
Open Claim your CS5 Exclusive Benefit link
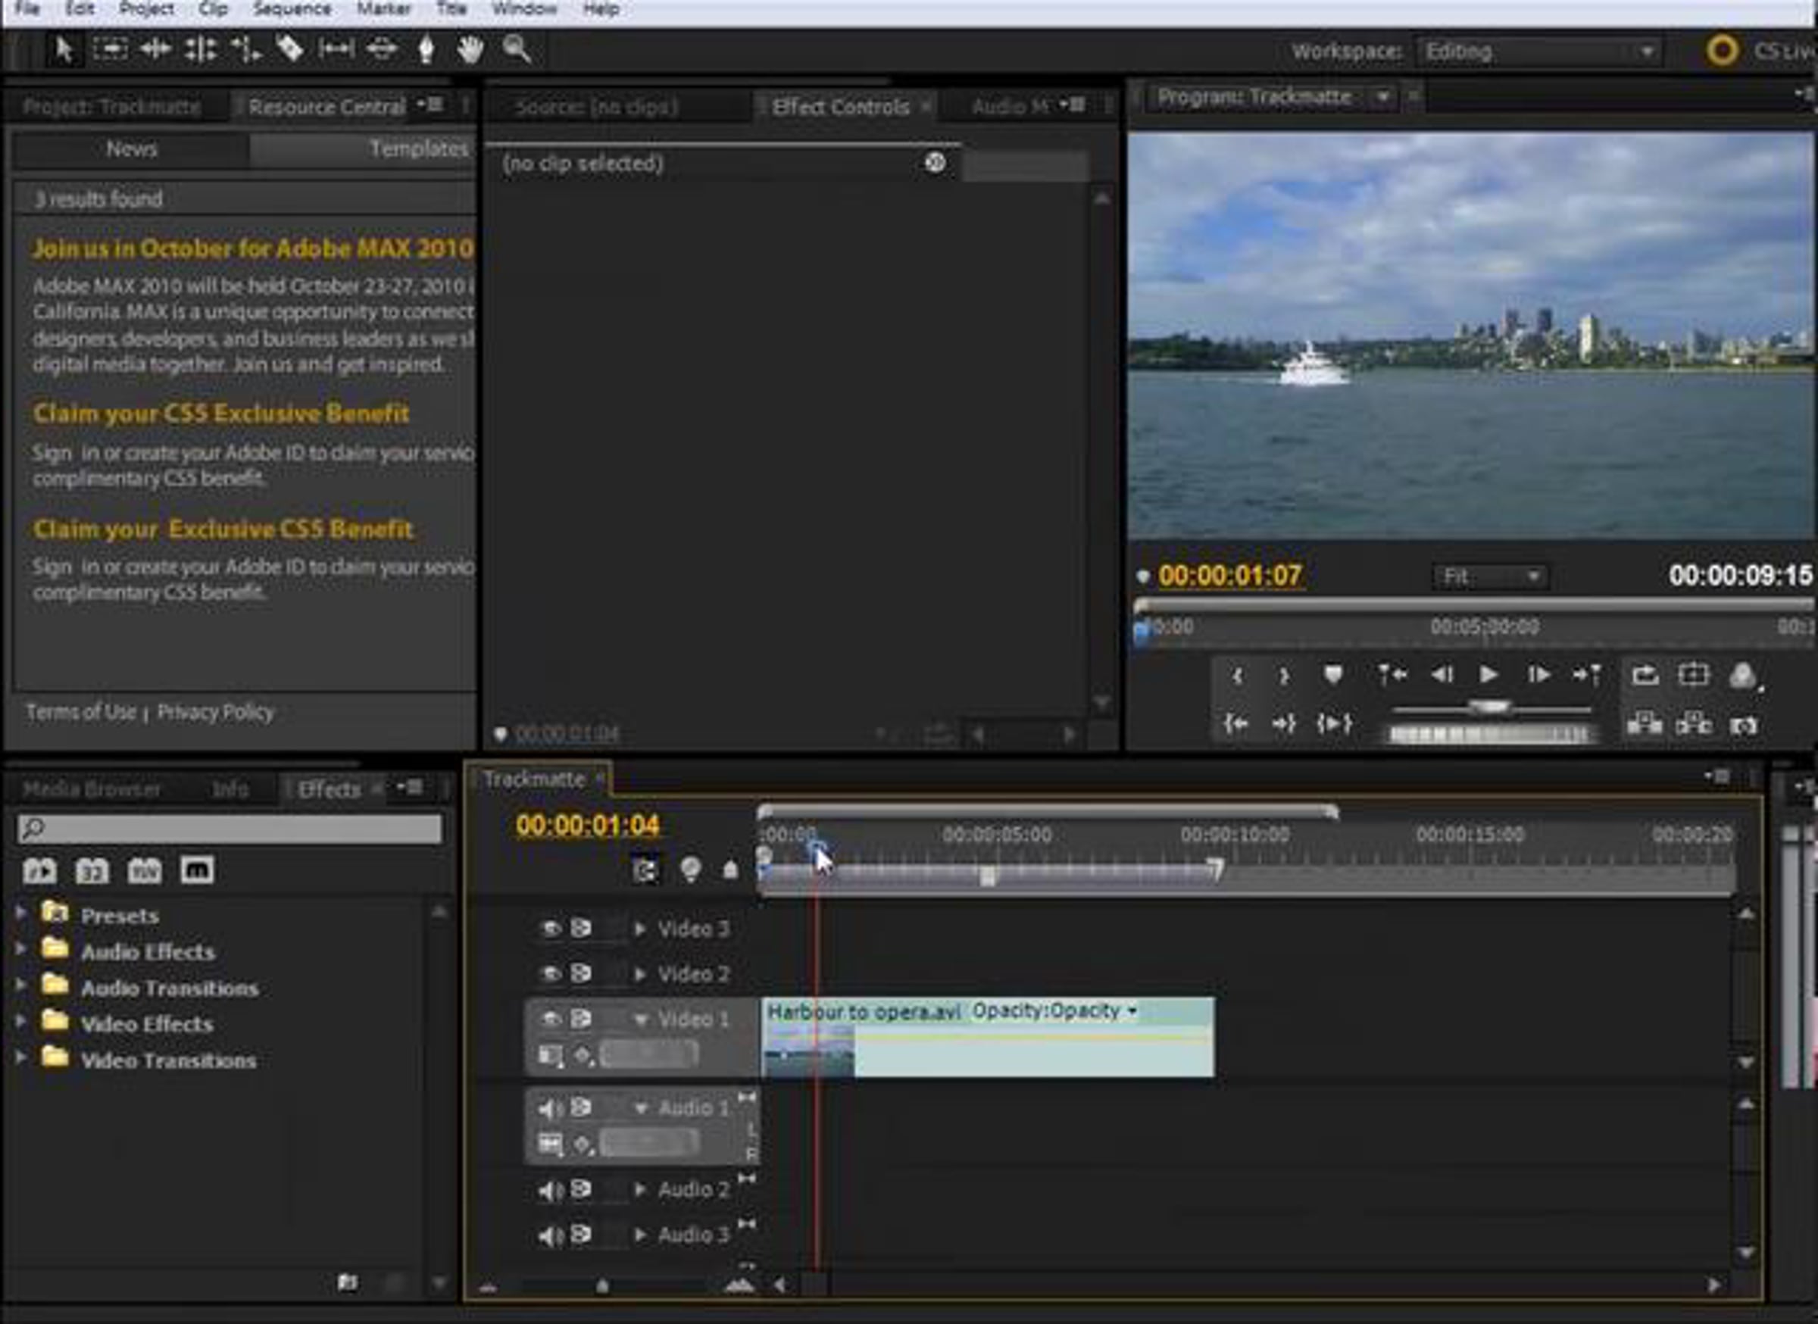click(x=221, y=414)
